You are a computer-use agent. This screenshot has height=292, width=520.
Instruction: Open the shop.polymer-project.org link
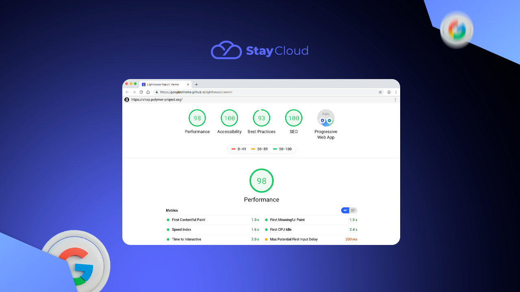(x=157, y=100)
